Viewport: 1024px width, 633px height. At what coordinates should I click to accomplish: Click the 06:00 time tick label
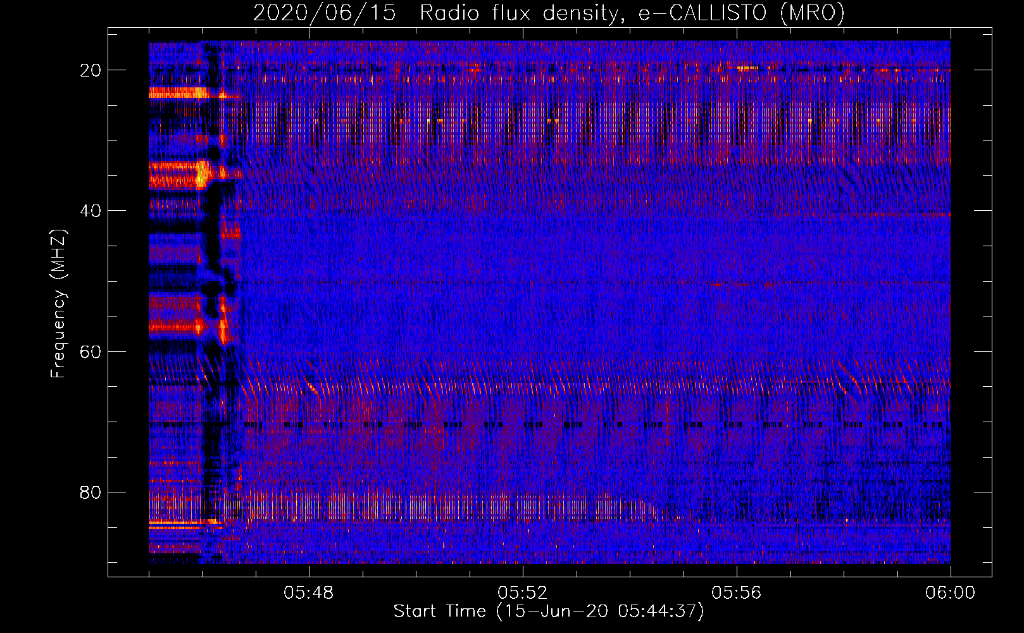[x=951, y=593]
